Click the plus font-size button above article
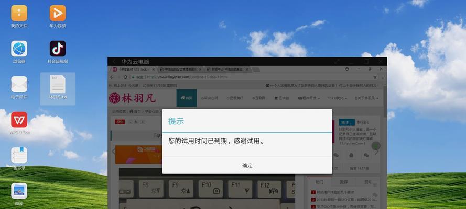The width and height of the screenshot is (466, 209). pyautogui.click(x=143, y=122)
